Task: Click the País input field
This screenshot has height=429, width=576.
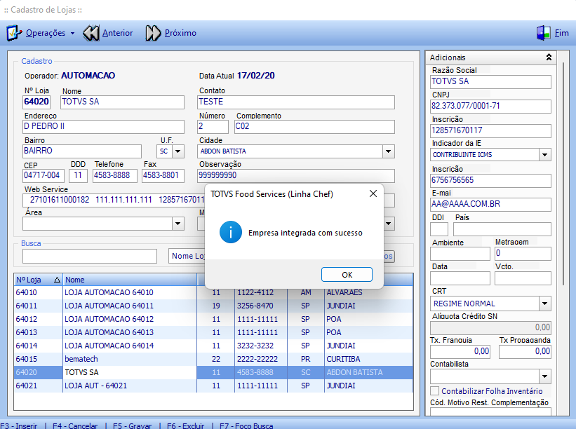Action: point(502,229)
